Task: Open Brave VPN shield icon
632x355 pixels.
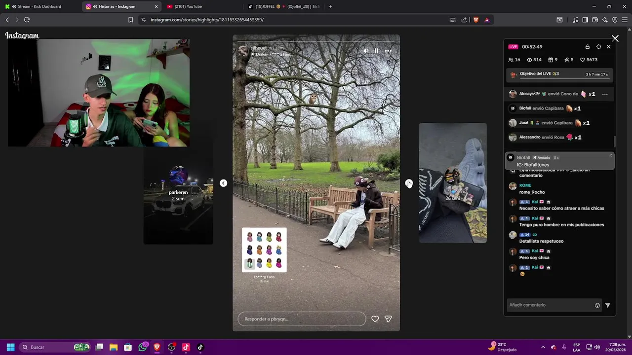Action: (x=615, y=20)
